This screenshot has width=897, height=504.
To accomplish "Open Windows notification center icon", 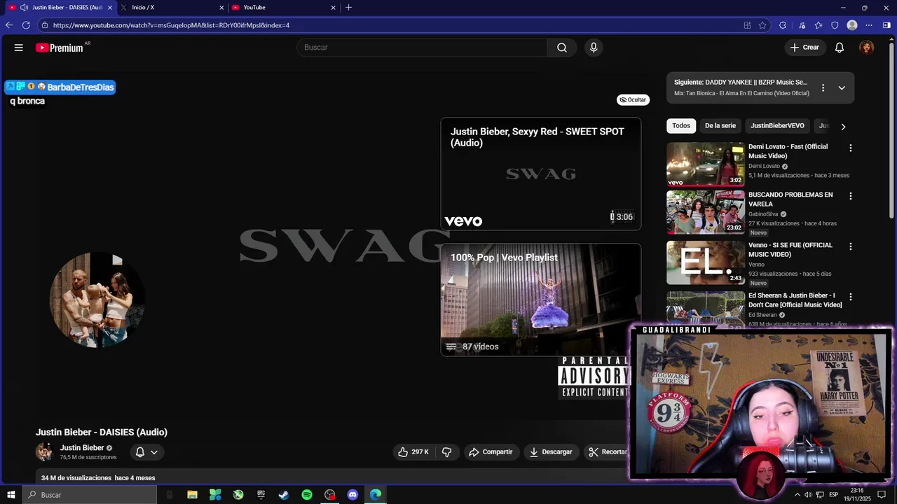I will click(x=882, y=495).
